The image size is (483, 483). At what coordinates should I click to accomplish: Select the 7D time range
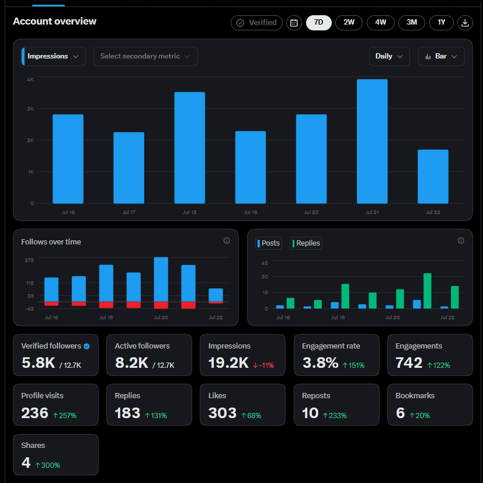pos(318,23)
